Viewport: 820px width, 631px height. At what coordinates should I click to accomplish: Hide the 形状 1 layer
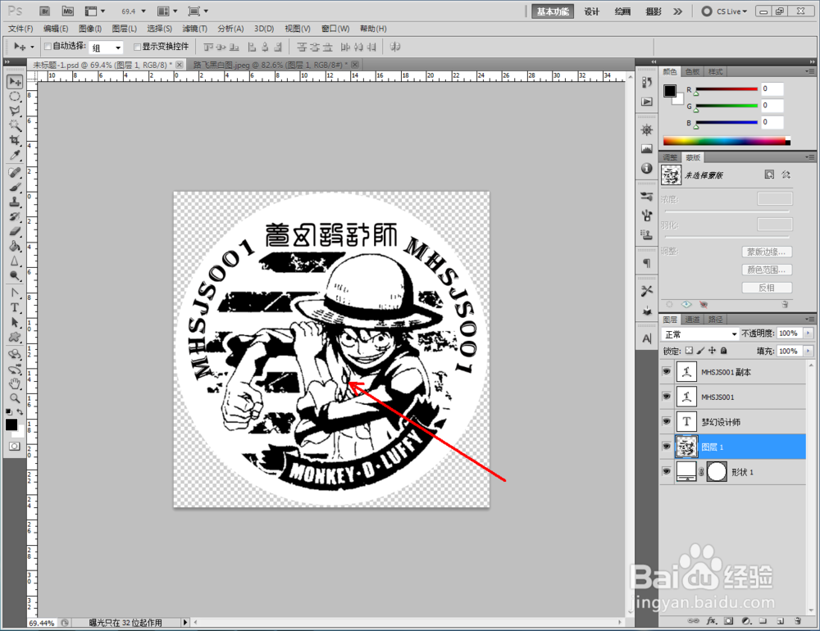(666, 471)
